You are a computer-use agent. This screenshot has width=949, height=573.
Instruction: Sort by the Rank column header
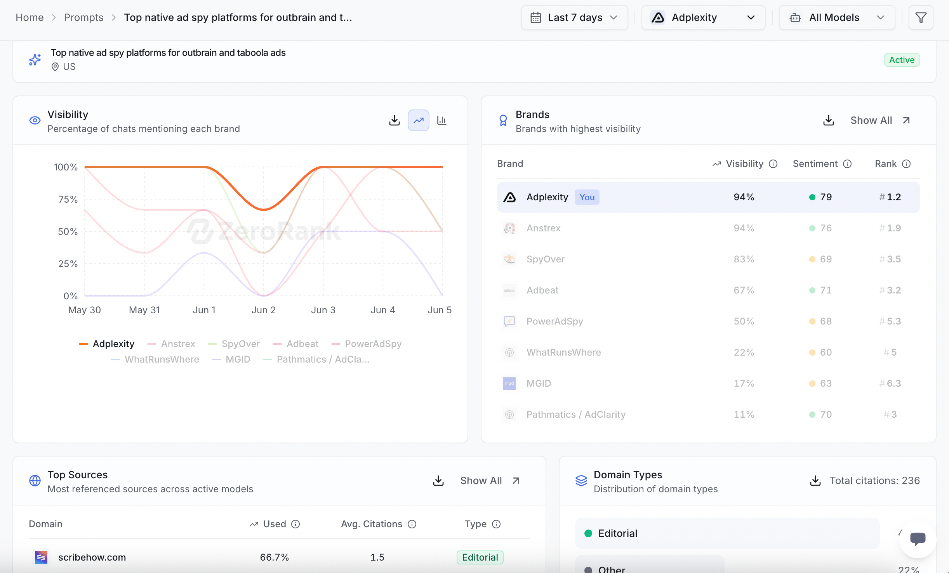[x=886, y=164]
